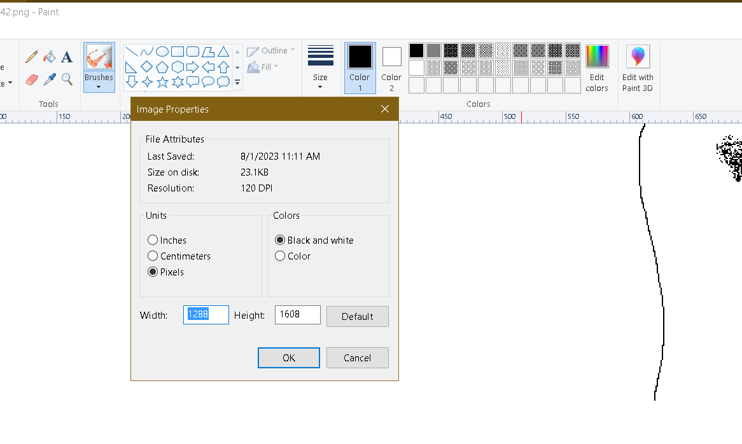
Task: Select Color 1 foreground button
Action: (360, 67)
